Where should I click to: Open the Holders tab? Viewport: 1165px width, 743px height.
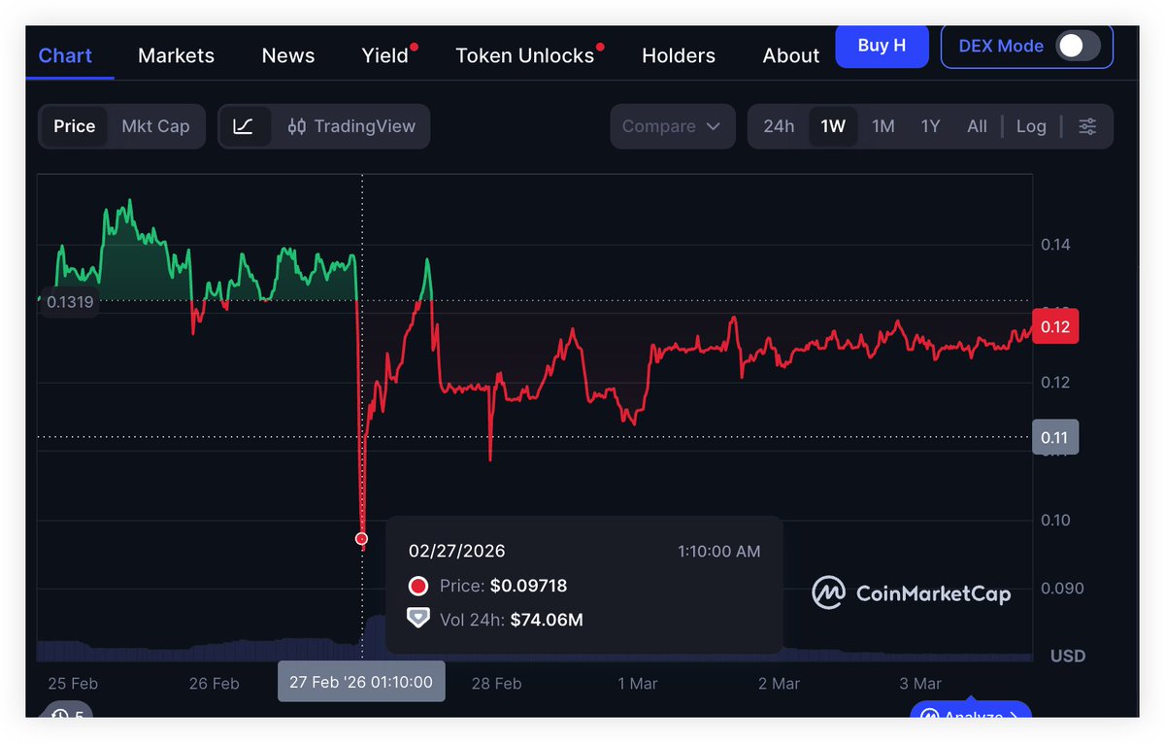click(679, 55)
